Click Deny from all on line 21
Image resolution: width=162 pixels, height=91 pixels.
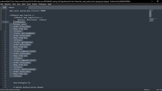tap(20, 56)
